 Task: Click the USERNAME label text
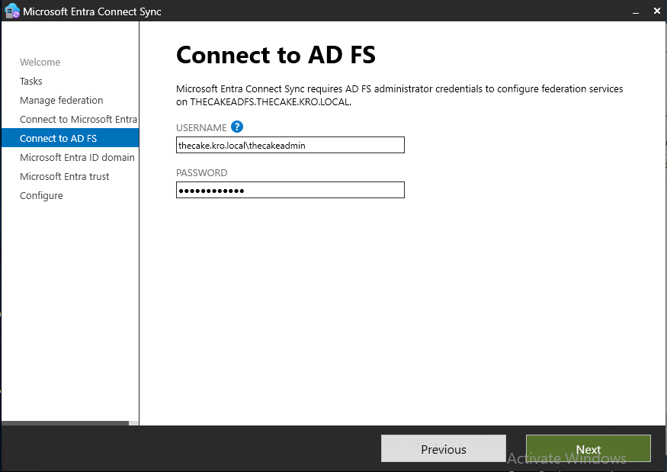click(201, 127)
